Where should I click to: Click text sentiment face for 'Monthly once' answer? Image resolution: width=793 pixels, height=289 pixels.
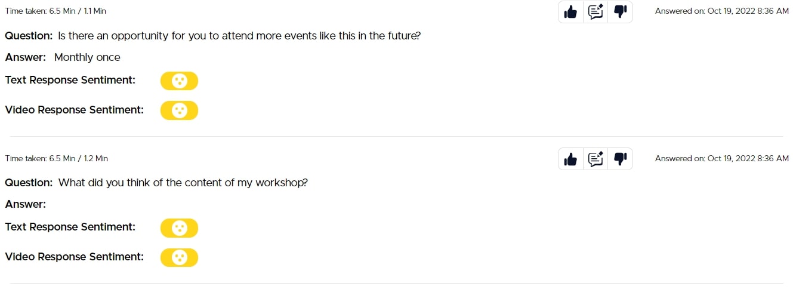pos(179,81)
